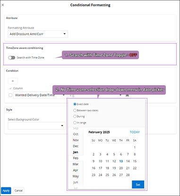Apply the conditional formatting
The height and width of the screenshot is (196, 180).
[x=6, y=190]
